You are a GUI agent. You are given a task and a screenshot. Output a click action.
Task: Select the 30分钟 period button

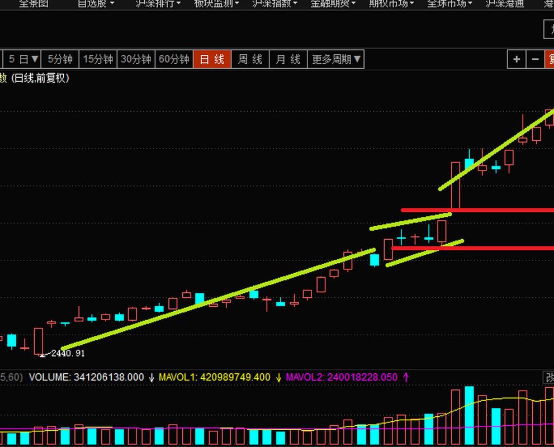click(136, 59)
